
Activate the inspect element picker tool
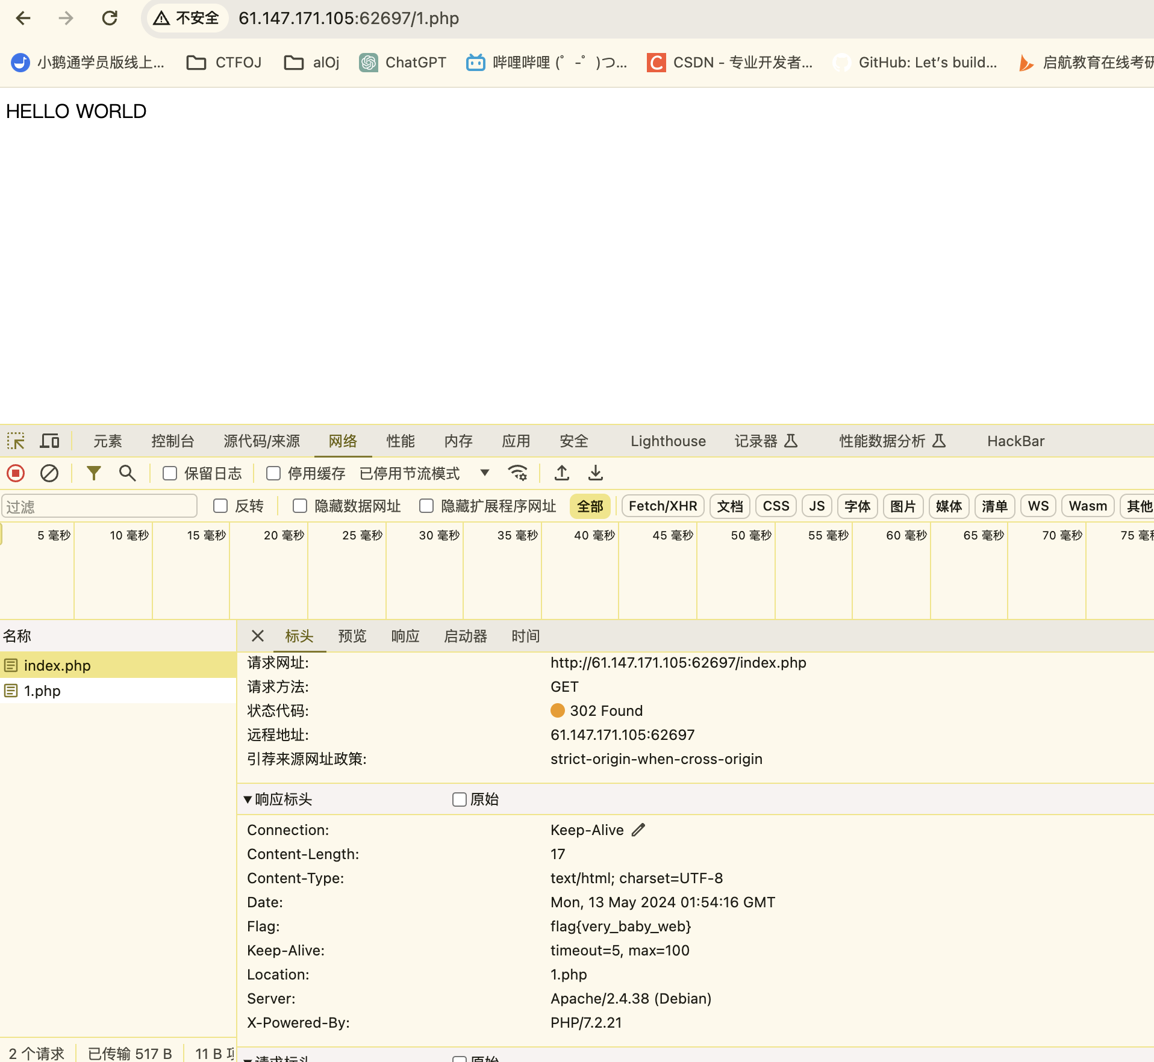tap(16, 441)
